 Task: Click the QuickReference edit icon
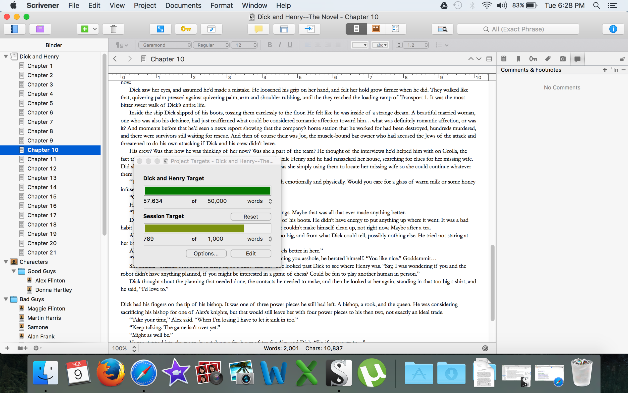click(x=211, y=29)
